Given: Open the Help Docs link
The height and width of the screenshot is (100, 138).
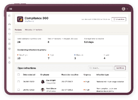Looking at the screenshot, I should pyautogui.click(x=29, y=21).
